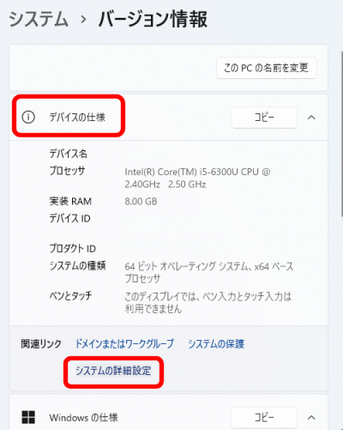Image resolution: width=343 pixels, height=430 pixels.
Task: Open the システムの保護 link
Action: (216, 343)
